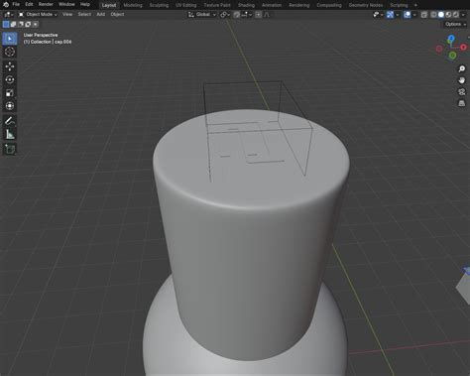Switch to the Geometry Nodes workspace tab

click(x=366, y=5)
